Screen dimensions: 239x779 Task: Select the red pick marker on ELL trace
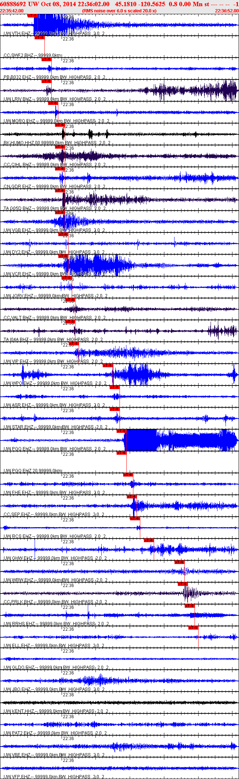193,628
